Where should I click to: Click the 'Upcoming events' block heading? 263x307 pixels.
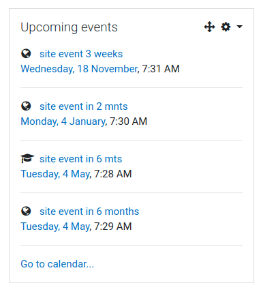pos(69,27)
